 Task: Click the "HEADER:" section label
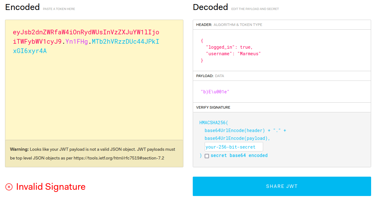(204, 25)
